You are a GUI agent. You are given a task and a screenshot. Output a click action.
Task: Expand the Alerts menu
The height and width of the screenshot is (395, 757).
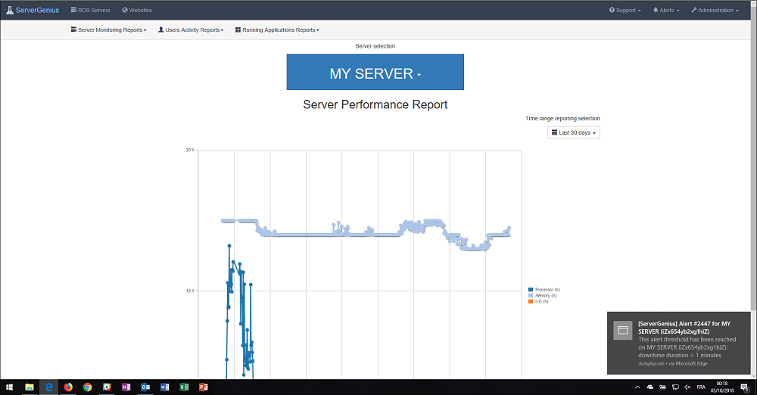tap(665, 11)
